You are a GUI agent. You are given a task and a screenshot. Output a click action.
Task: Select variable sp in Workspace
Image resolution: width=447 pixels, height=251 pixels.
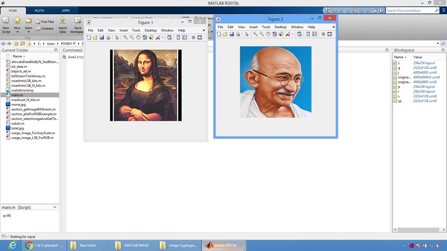pyautogui.click(x=400, y=101)
